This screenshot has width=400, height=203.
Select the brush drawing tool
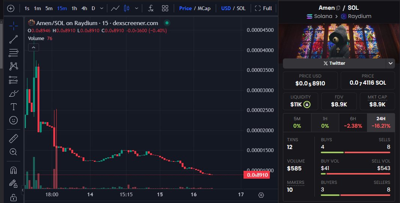14,94
